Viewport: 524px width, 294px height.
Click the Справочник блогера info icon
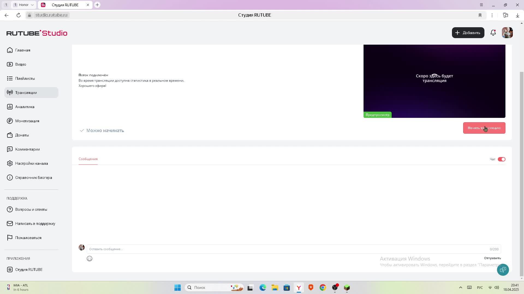tap(10, 177)
